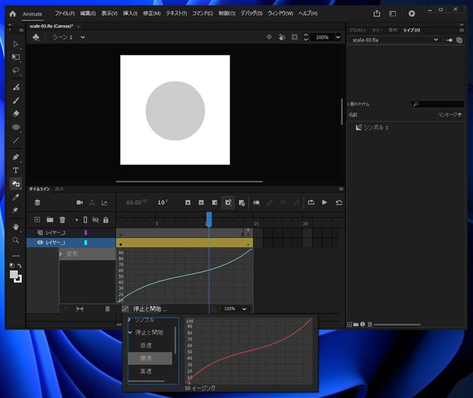Screen dimensions: 473x398
Task: Toggle the layer outline display icon
Action: pos(86,220)
